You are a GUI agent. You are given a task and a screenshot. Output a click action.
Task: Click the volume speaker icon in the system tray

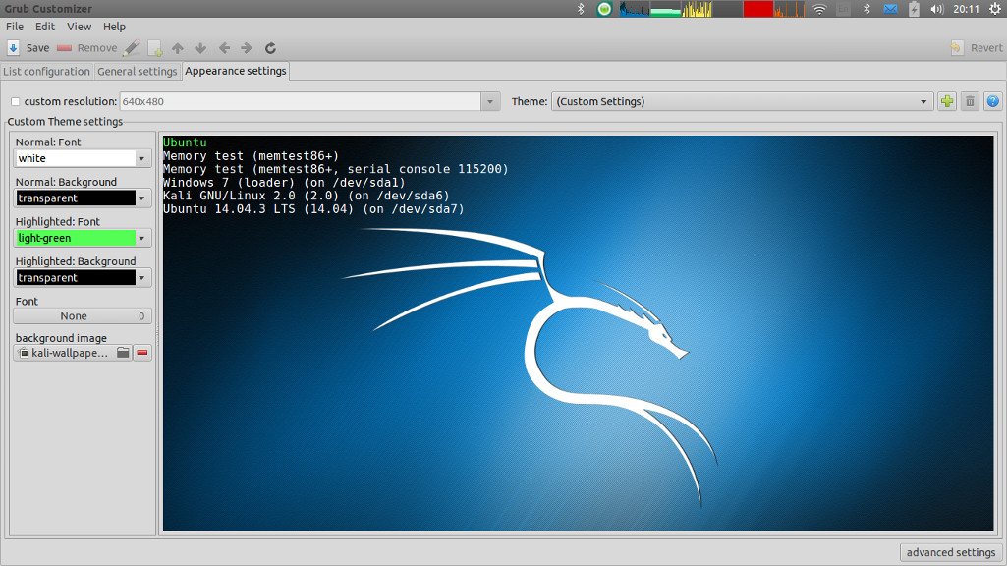[936, 9]
